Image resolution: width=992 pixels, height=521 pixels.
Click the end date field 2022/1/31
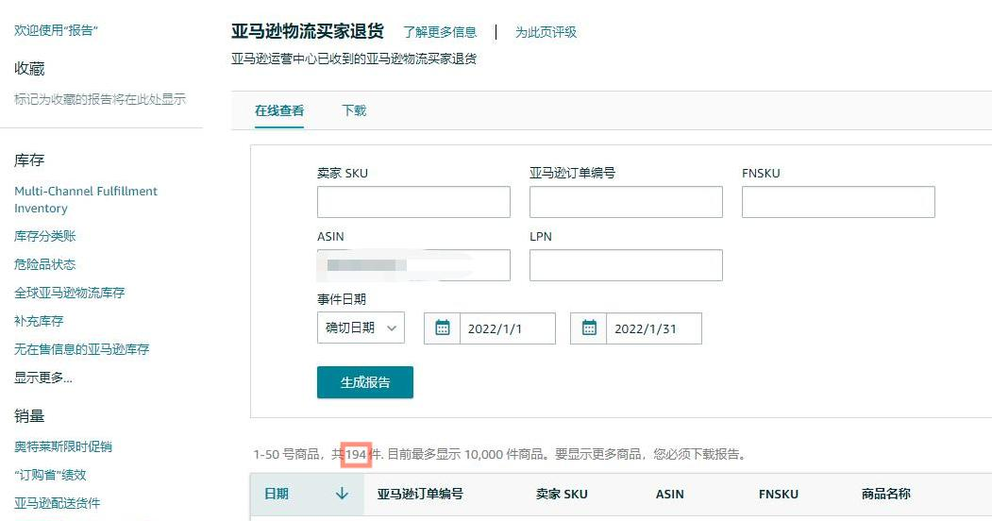(653, 328)
